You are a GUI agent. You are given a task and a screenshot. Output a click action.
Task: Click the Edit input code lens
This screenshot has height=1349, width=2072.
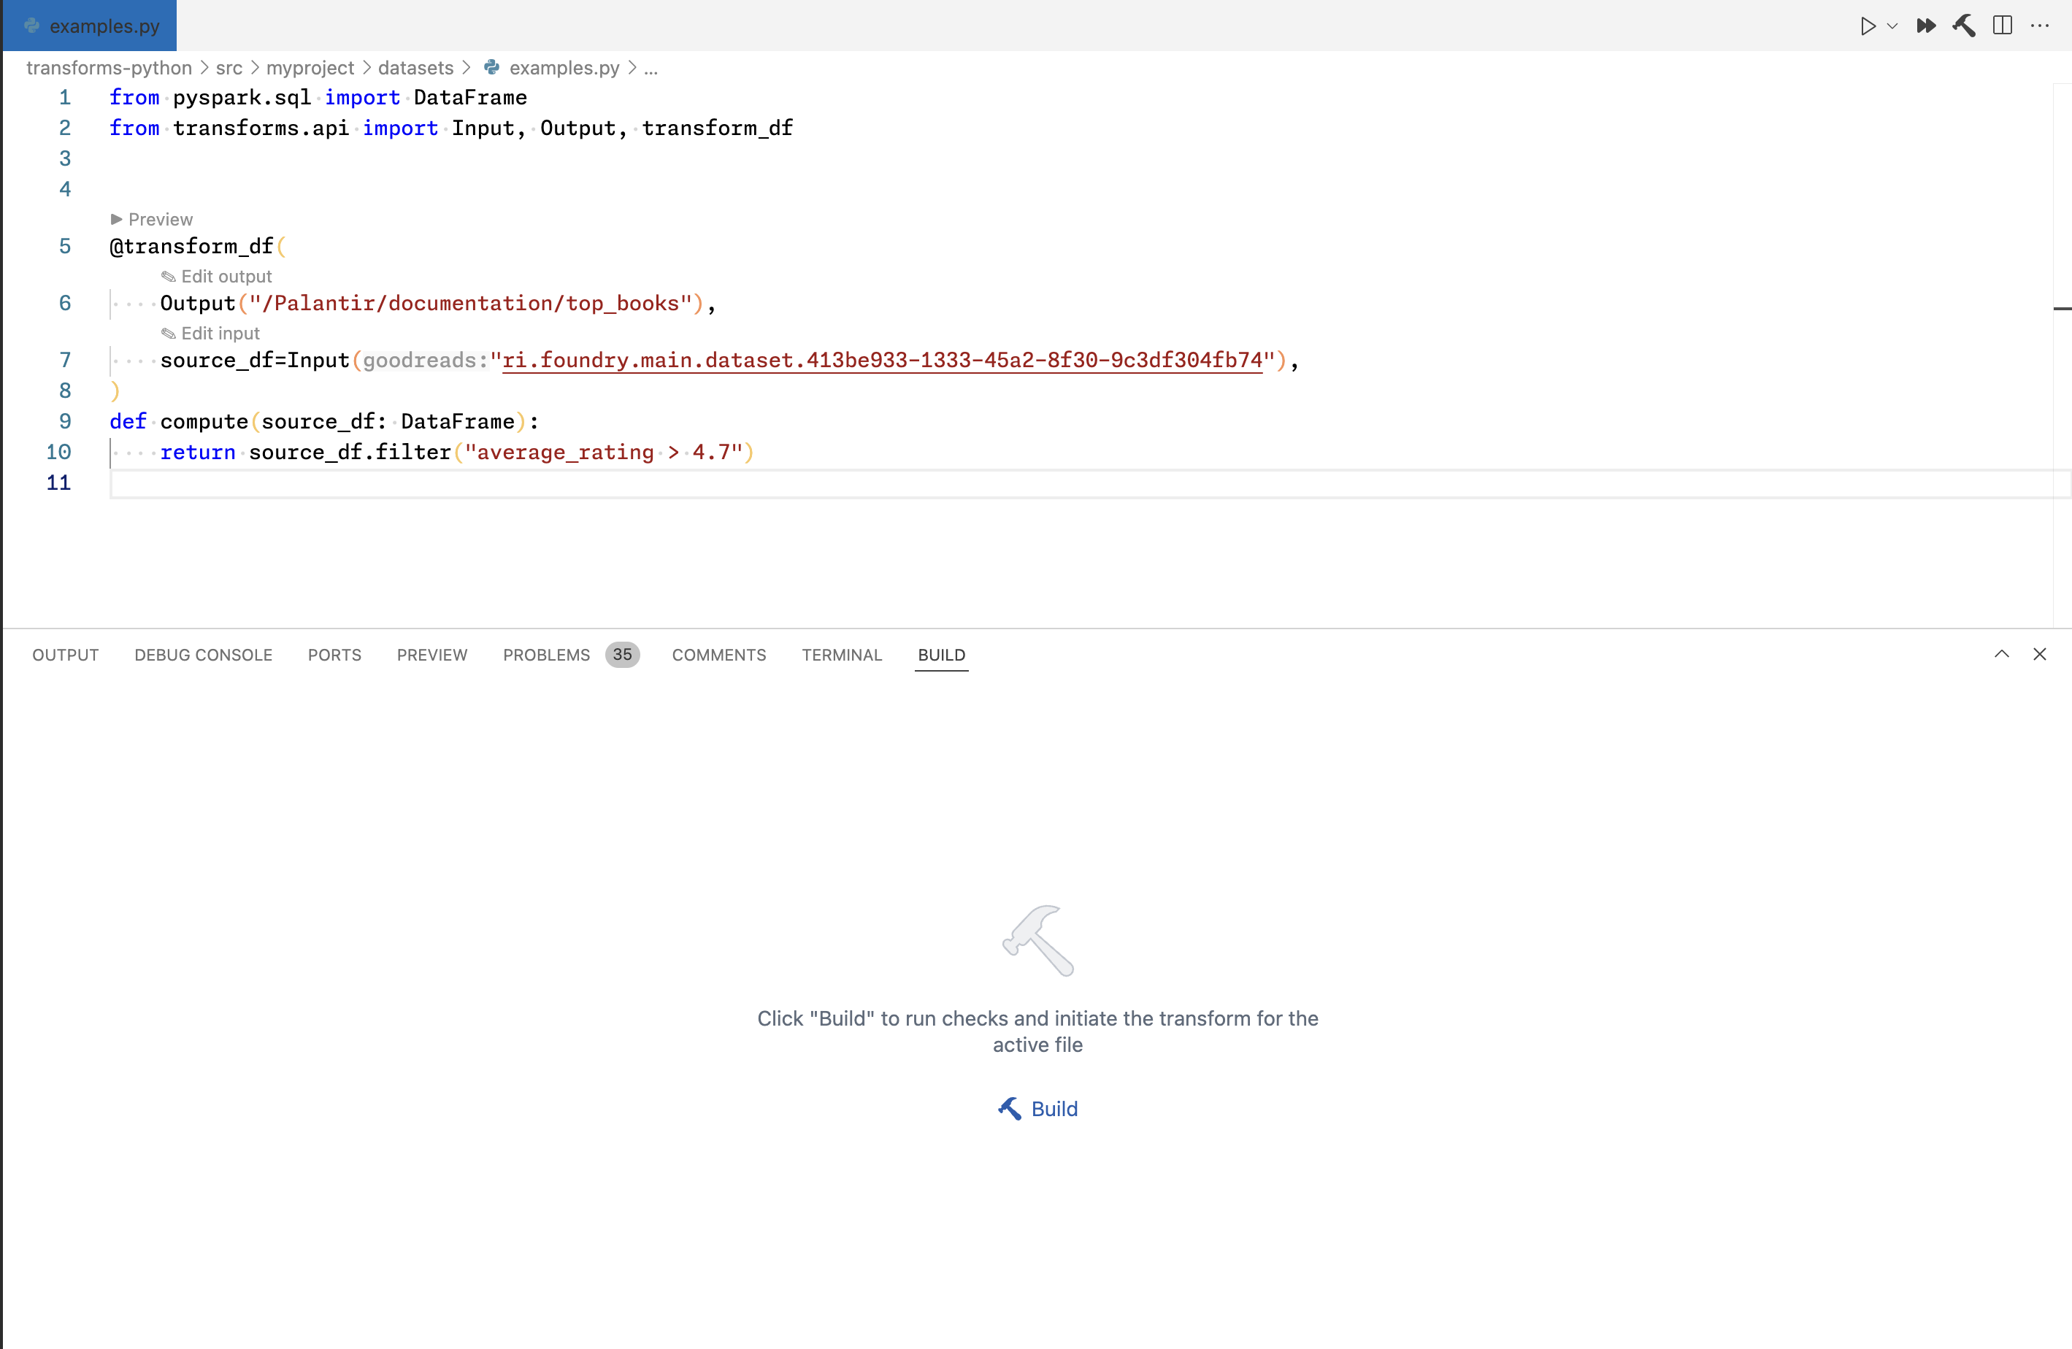(211, 334)
